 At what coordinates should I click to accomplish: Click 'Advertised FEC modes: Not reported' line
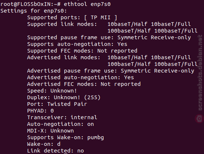tap(84, 84)
